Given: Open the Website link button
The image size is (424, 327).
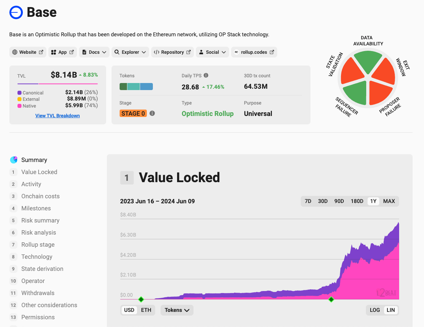Looking at the screenshot, I should click(28, 52).
